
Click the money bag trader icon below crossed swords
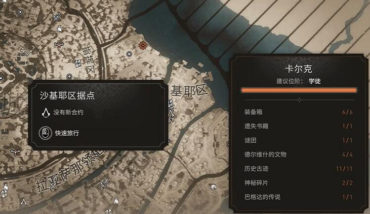point(59,29)
